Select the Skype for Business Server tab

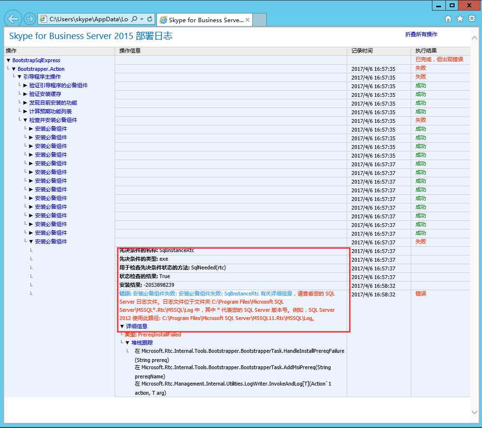click(x=205, y=20)
